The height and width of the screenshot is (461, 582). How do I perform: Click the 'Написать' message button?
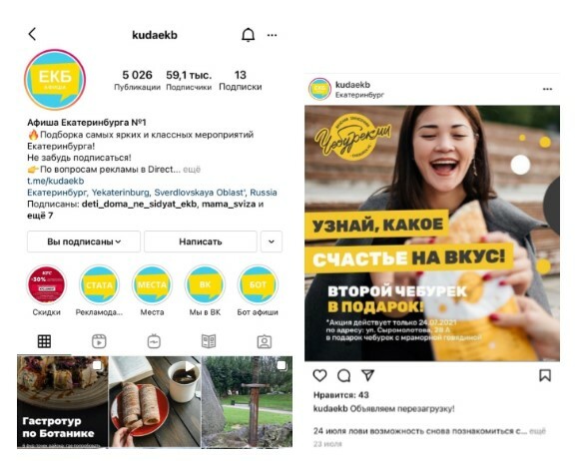point(201,241)
